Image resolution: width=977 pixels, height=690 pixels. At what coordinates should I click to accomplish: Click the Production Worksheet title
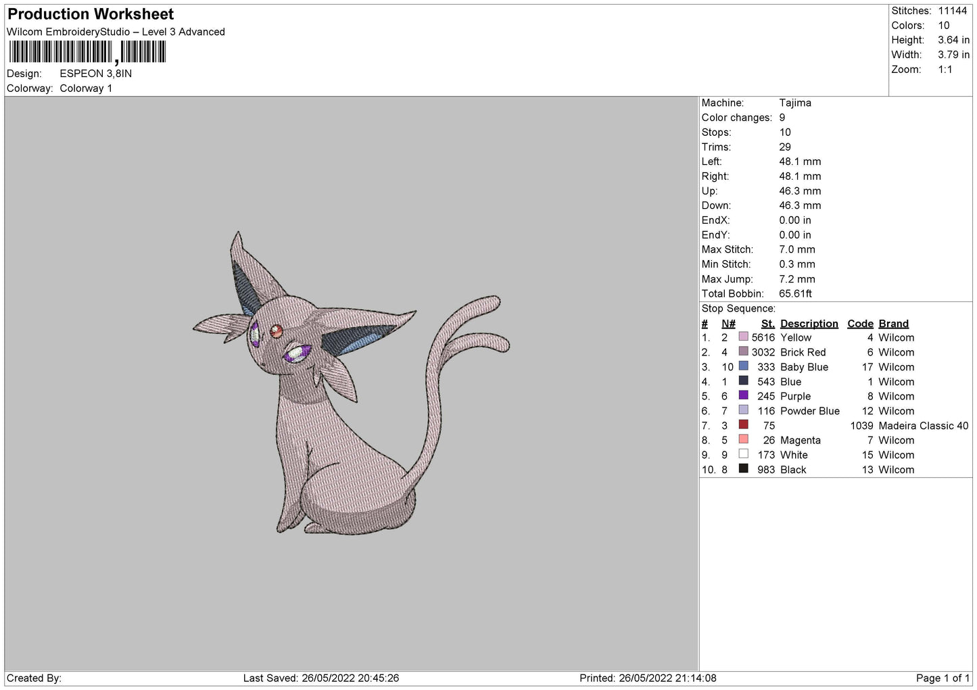click(91, 14)
